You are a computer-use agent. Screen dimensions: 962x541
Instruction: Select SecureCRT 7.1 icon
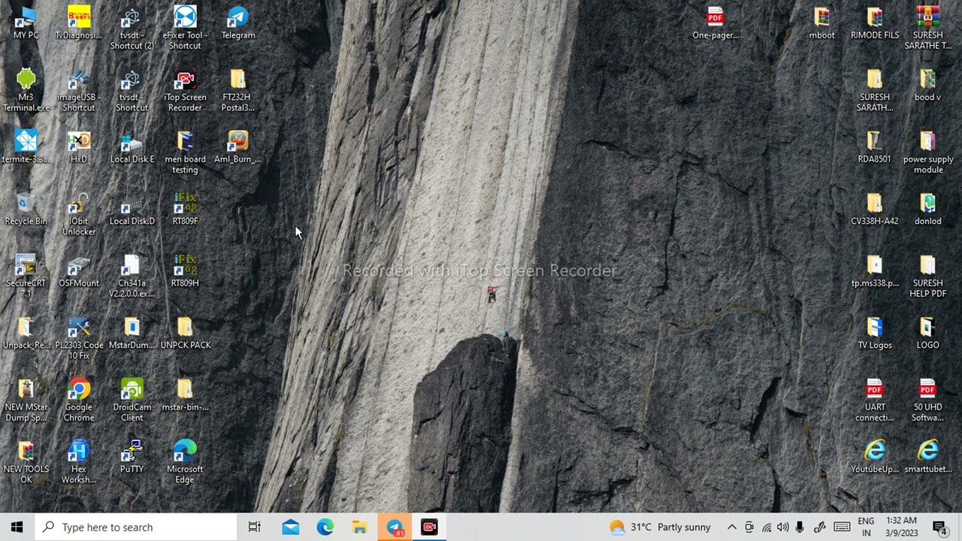26,276
